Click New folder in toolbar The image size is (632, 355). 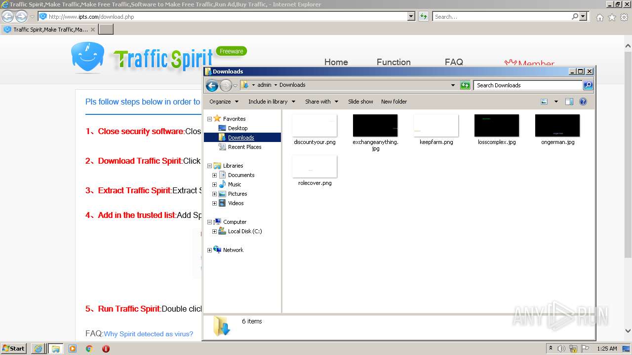point(394,102)
